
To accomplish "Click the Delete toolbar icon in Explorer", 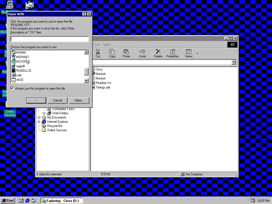I will pos(158,53).
